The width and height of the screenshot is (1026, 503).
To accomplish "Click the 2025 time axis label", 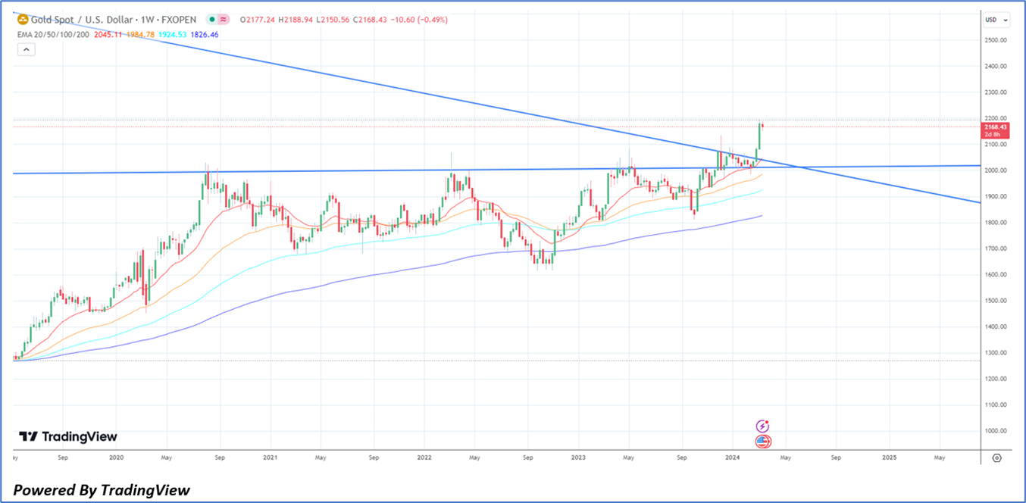I will (890, 458).
